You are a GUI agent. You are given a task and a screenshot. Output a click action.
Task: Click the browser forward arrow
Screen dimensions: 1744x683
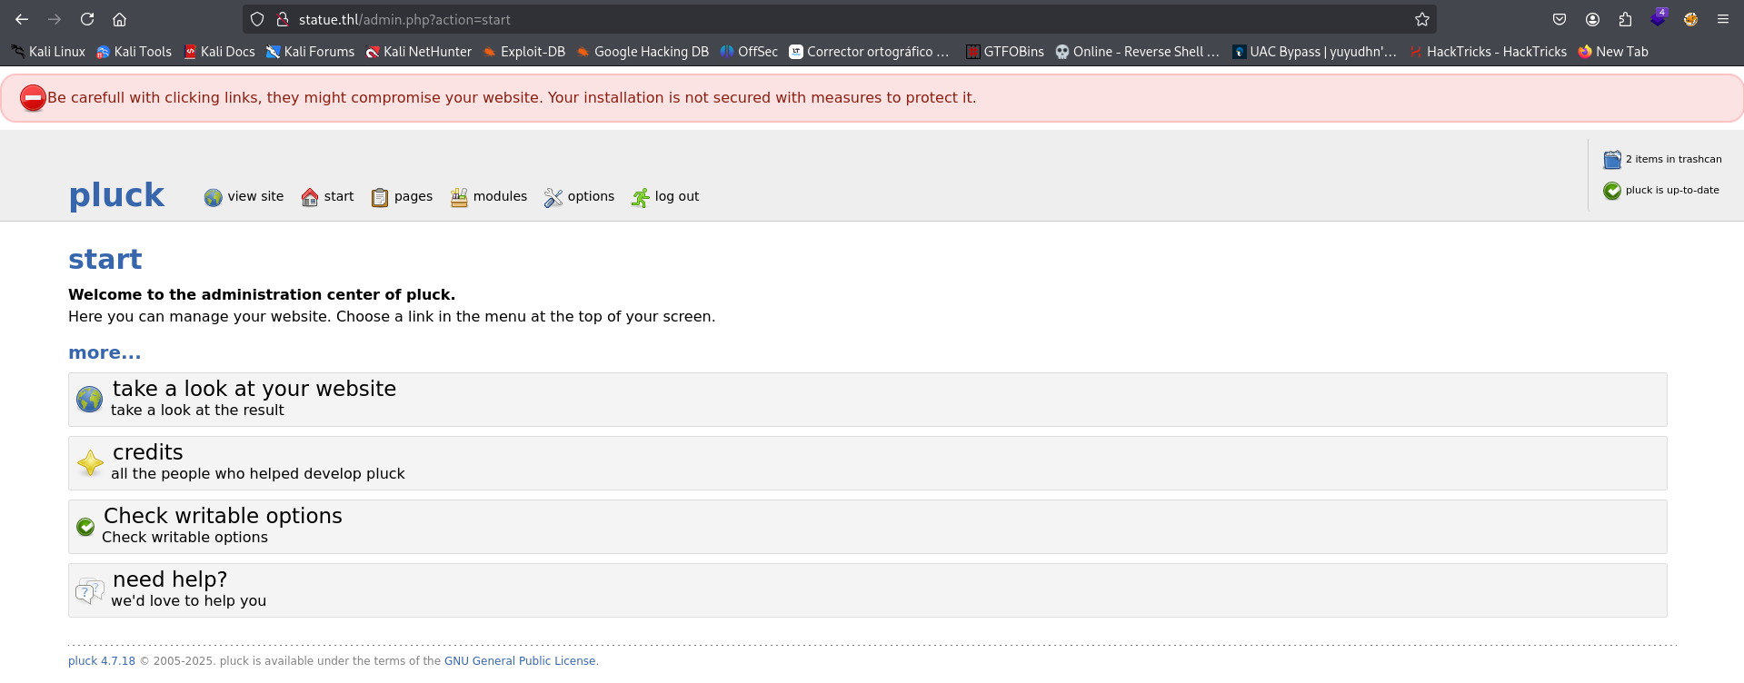[x=55, y=19]
